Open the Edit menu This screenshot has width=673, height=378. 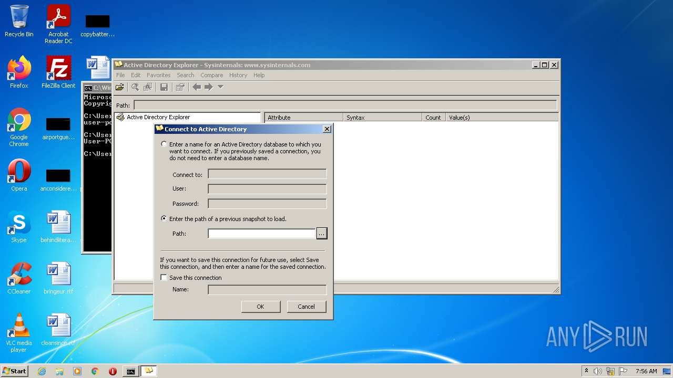[136, 75]
